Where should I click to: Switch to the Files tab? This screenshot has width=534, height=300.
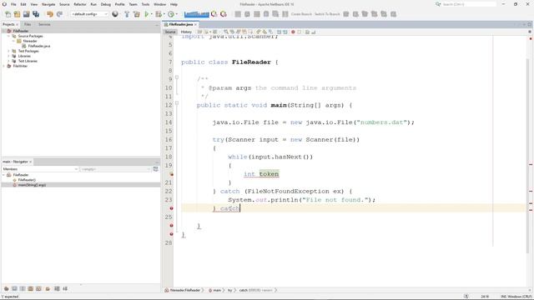[28, 24]
